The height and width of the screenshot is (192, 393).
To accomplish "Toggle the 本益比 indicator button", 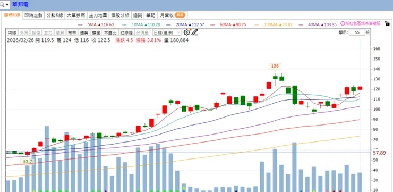I will click(x=110, y=32).
